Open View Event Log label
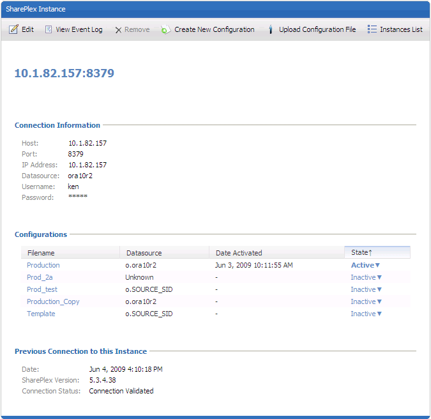 79,29
